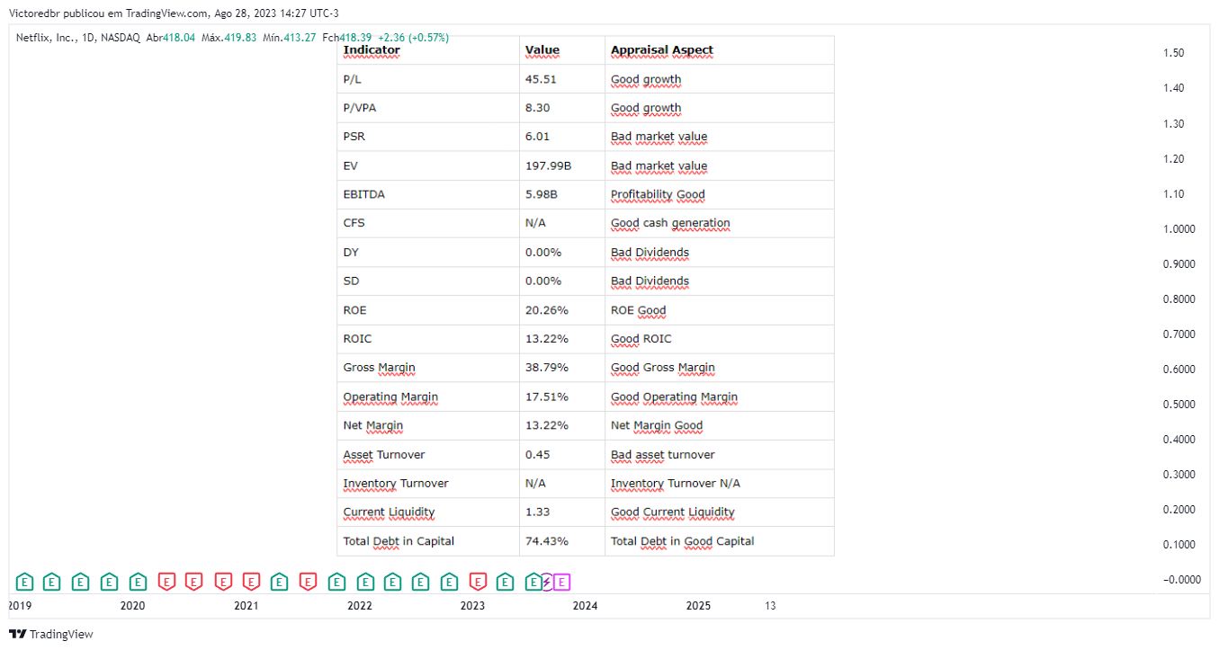Select the 'Indicator' column header
The height and width of the screenshot is (650, 1219).
(x=372, y=50)
